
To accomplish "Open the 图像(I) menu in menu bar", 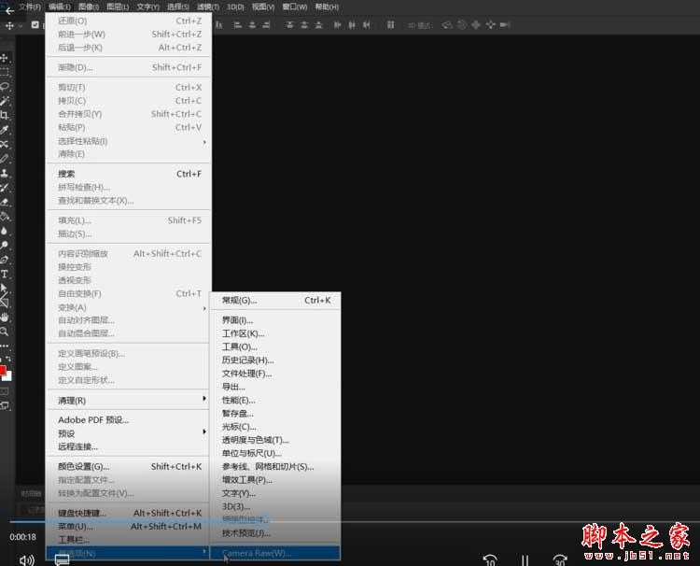I will 89,7.
